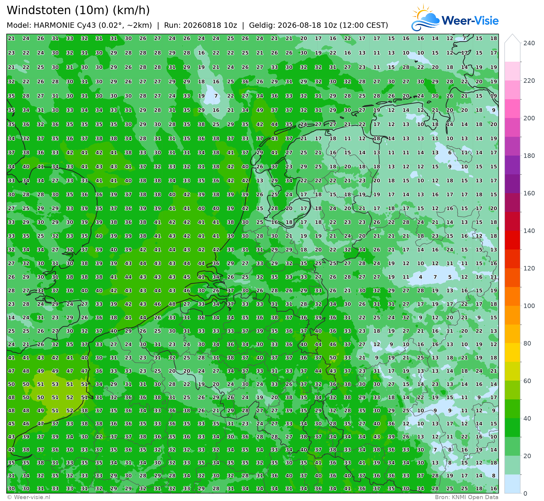
Task: Click the sun and cloud logo icon
Action: [425, 18]
